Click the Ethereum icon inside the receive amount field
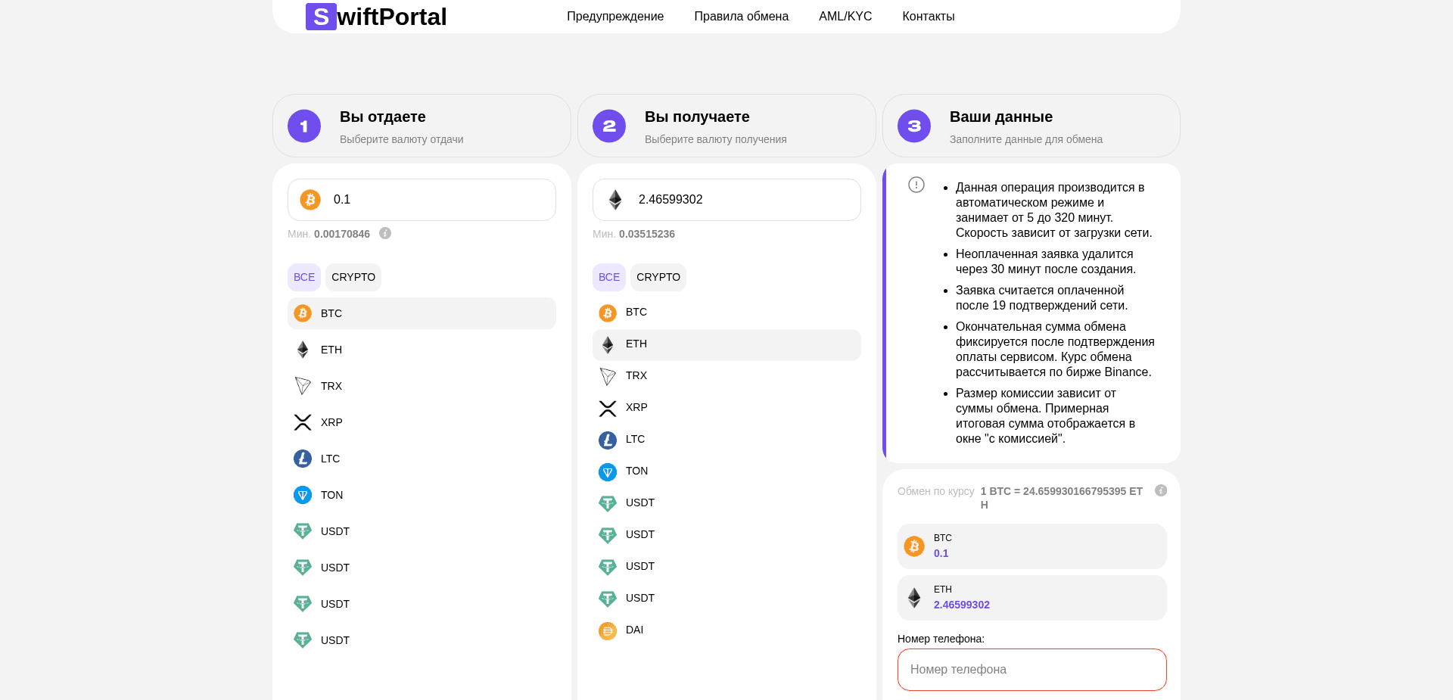The image size is (1453, 700). pyautogui.click(x=615, y=200)
